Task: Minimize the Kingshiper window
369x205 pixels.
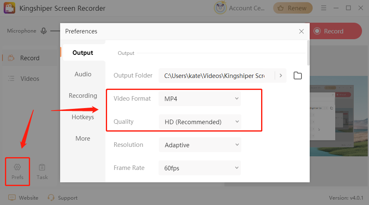Action: click(336, 8)
